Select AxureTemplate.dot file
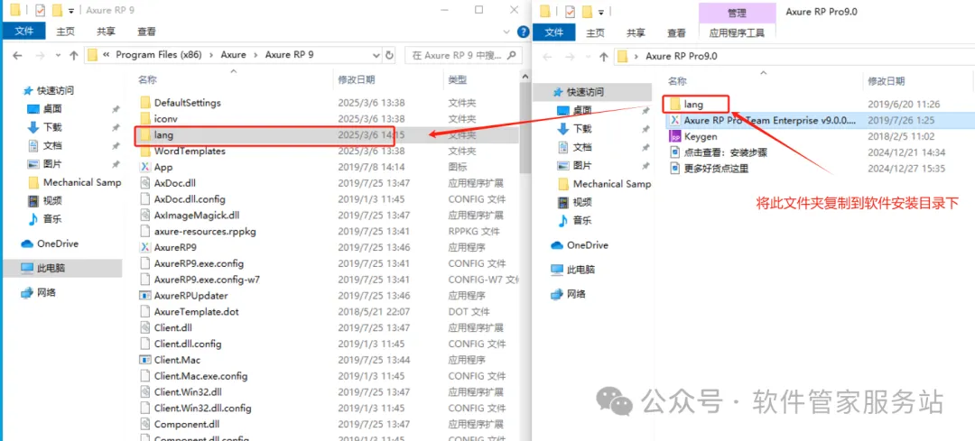The width and height of the screenshot is (975, 441). [x=197, y=312]
